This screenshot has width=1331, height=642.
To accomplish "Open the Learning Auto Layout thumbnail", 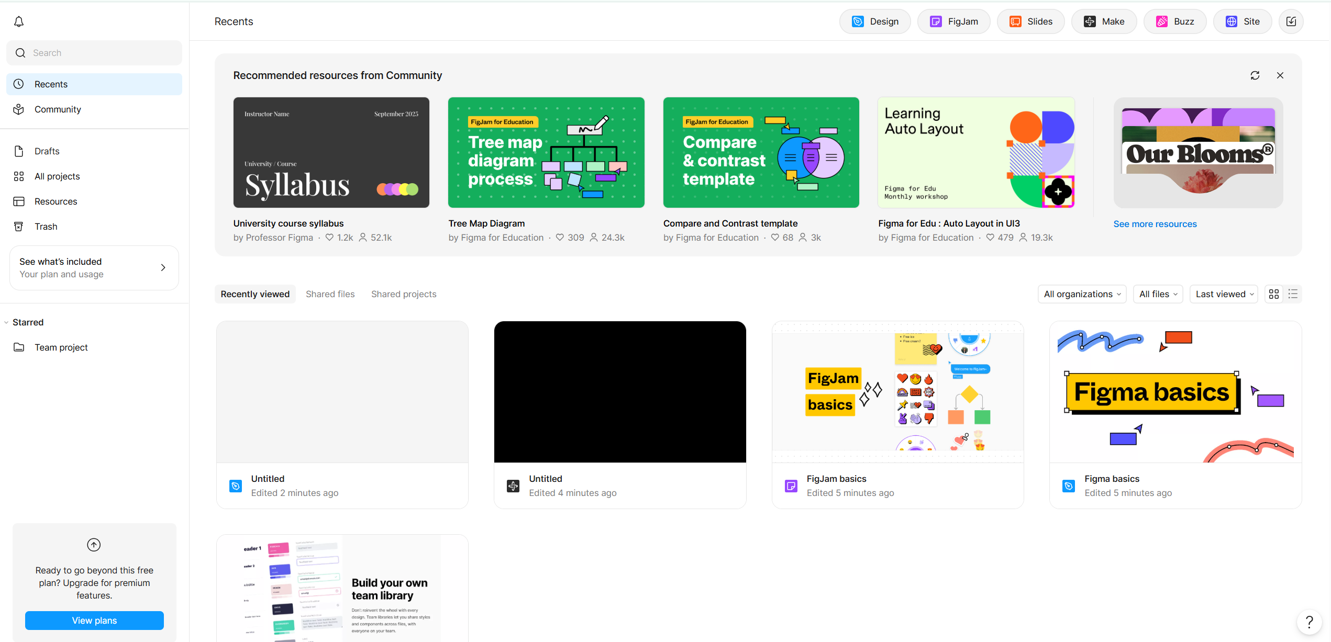I will pyautogui.click(x=976, y=152).
